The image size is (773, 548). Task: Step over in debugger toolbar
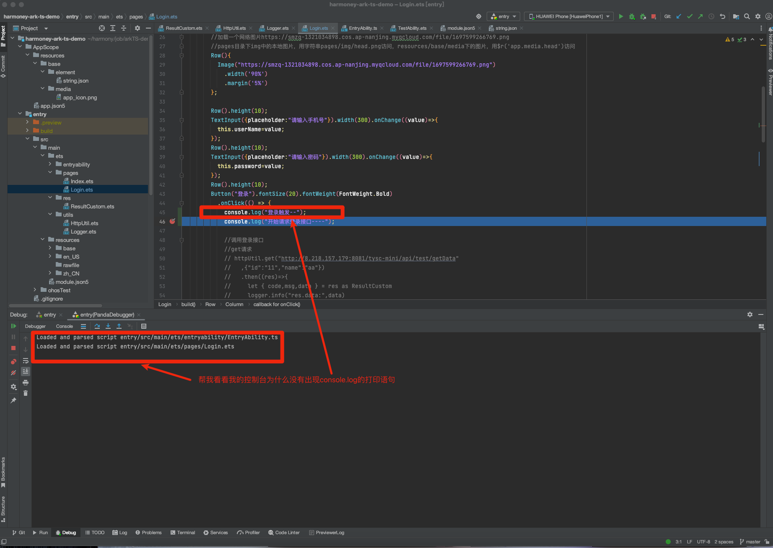(97, 326)
